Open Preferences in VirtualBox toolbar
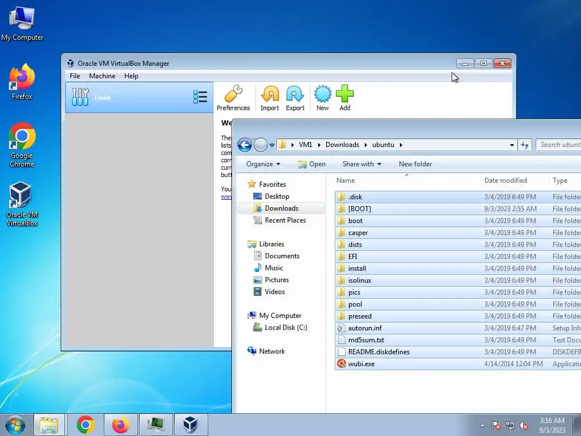The height and width of the screenshot is (436, 581). (x=233, y=98)
